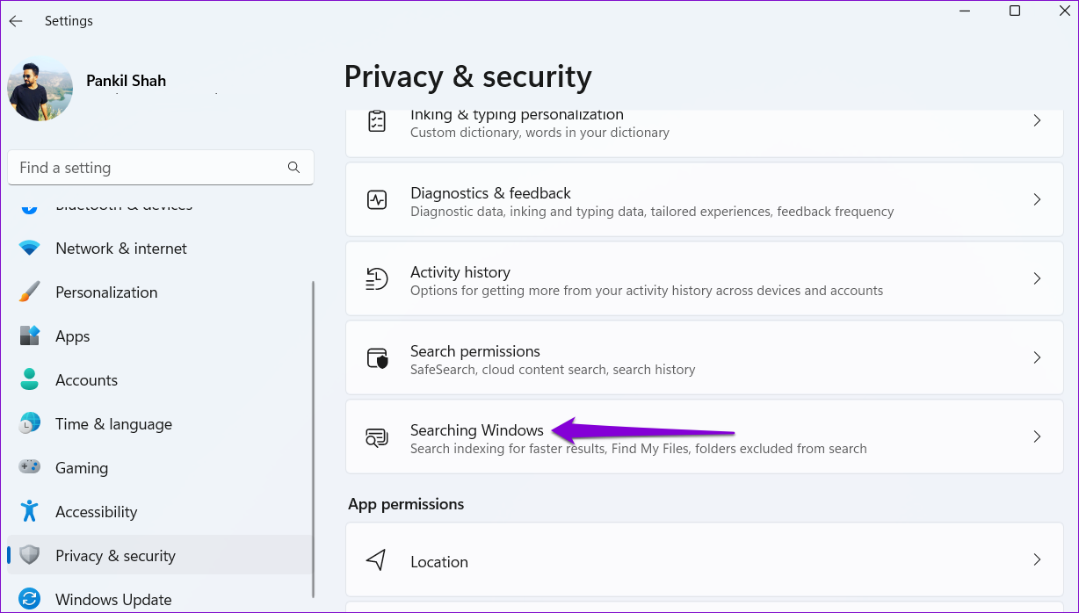The image size is (1079, 613).
Task: Select Accounts in the sidebar
Action: click(160, 380)
